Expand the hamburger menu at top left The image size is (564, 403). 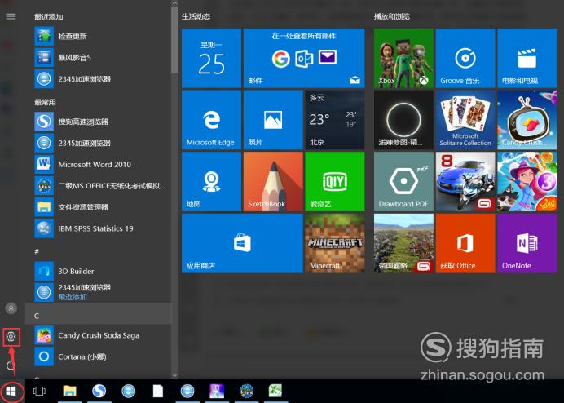(11, 16)
